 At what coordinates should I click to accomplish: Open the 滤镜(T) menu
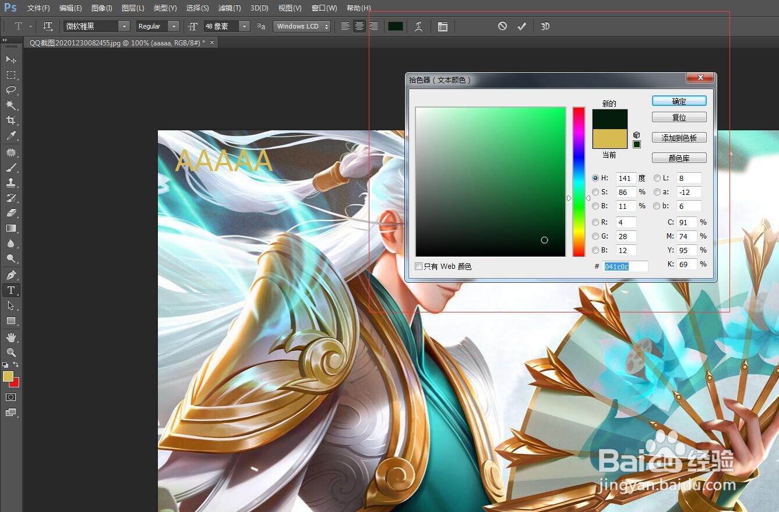pyautogui.click(x=230, y=8)
